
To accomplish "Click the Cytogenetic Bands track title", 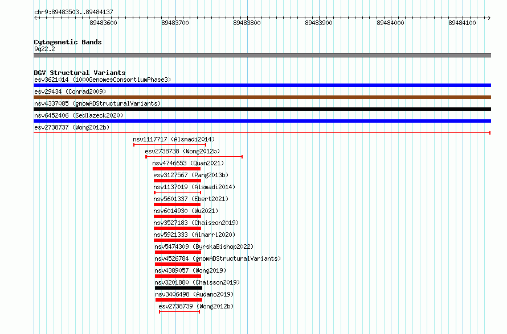I will click(68, 42).
